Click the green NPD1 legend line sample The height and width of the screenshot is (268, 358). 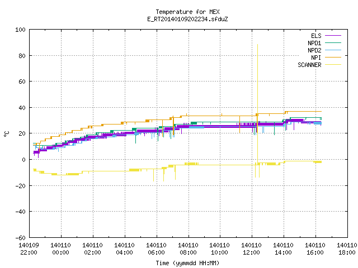(333, 43)
